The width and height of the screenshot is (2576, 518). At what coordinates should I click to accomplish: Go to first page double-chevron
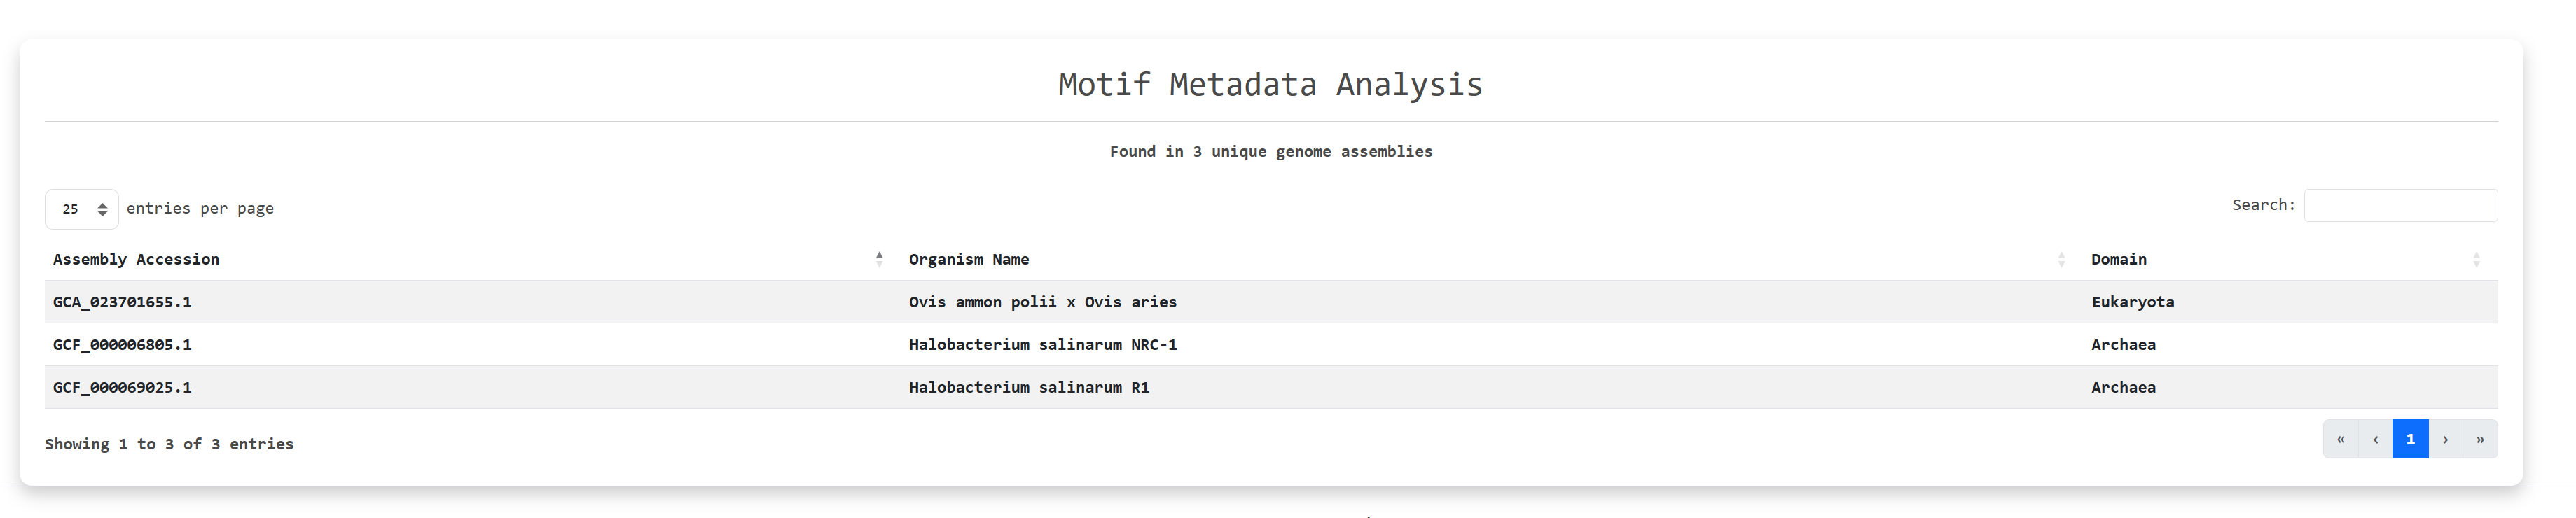[2340, 439]
